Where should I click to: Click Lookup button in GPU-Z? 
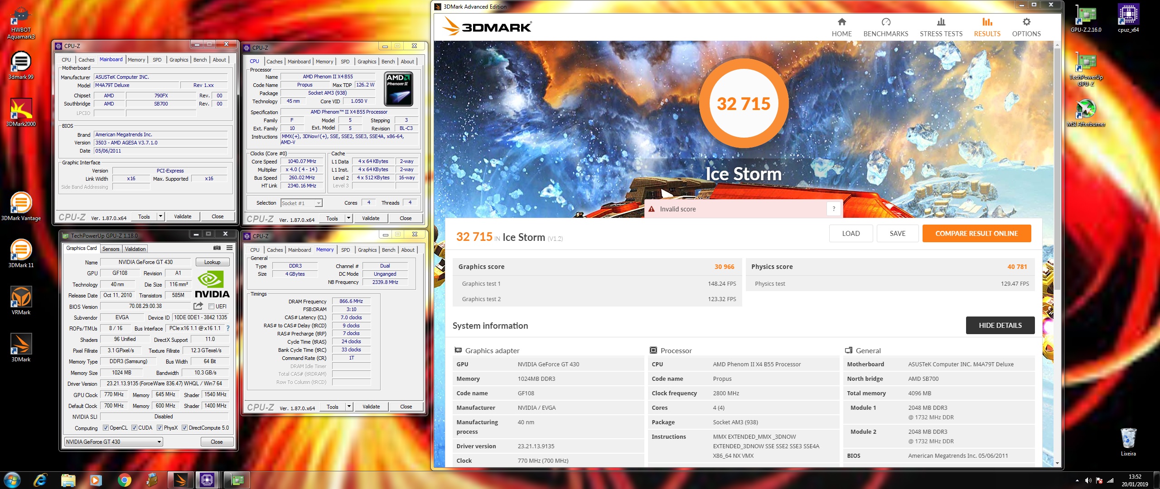(x=212, y=262)
